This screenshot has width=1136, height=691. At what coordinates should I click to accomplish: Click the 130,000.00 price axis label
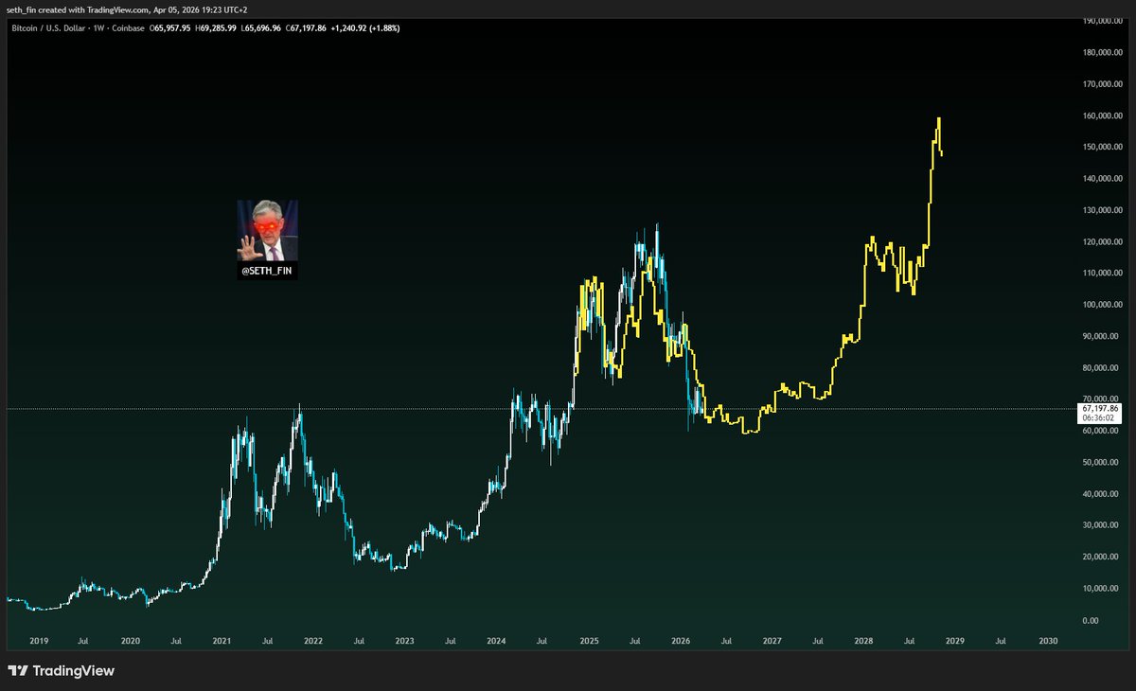[x=1103, y=210]
